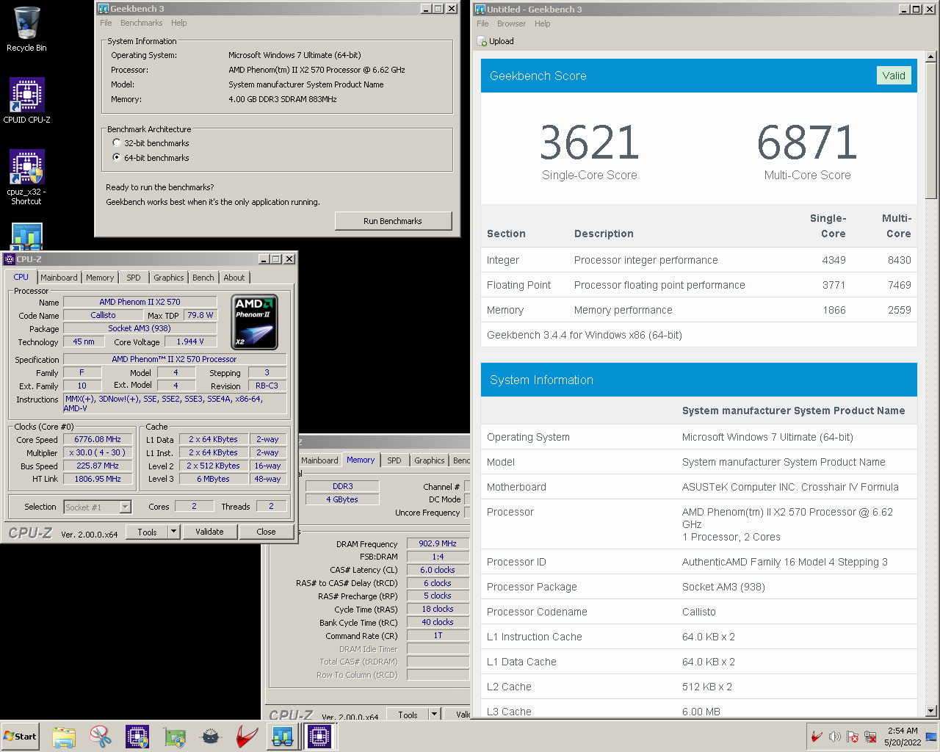The width and height of the screenshot is (940, 752).
Task: Open the Socket #1 selection dropdown
Action: point(126,507)
